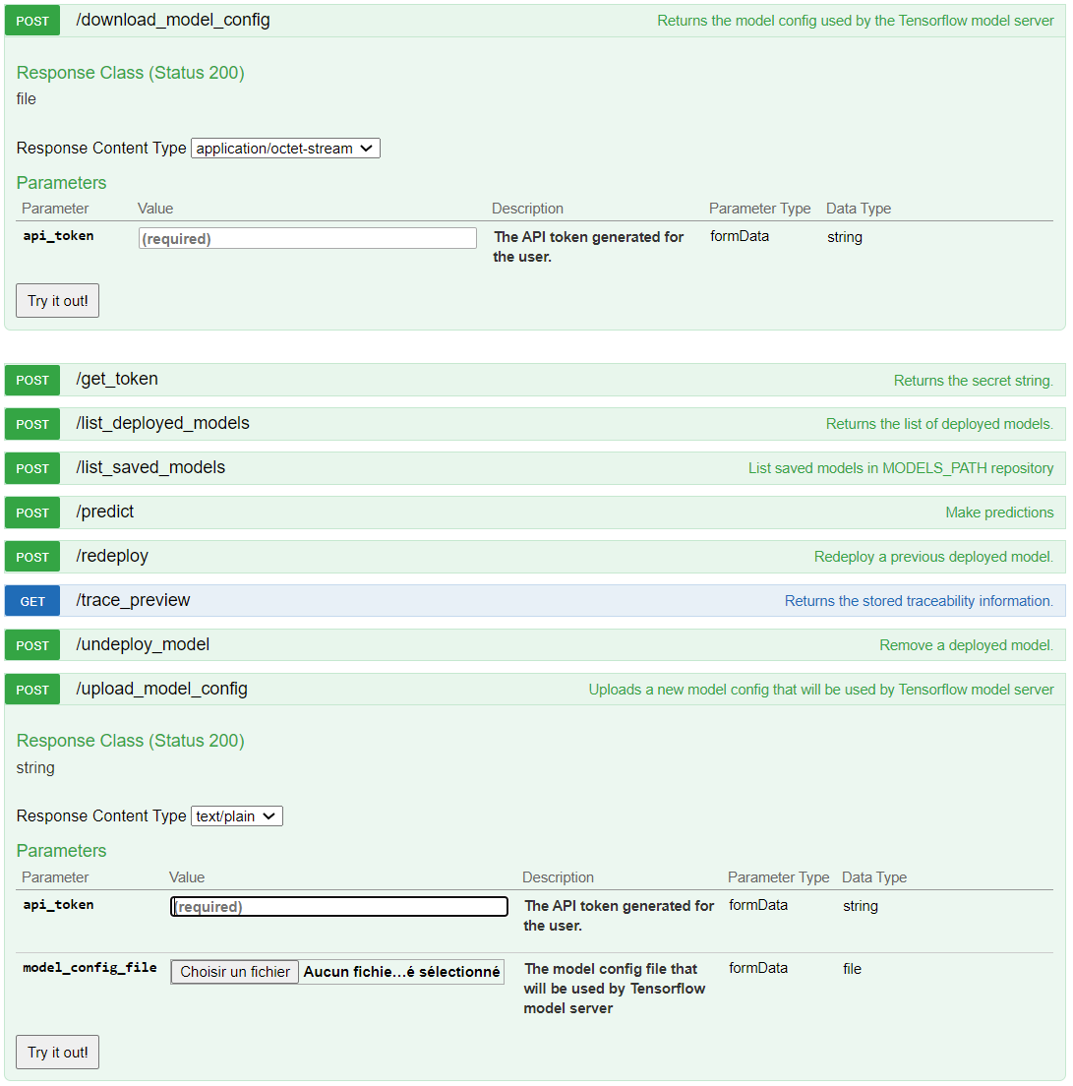Click the POST badge for /predict
The height and width of the screenshot is (1086, 1073).
(32, 513)
